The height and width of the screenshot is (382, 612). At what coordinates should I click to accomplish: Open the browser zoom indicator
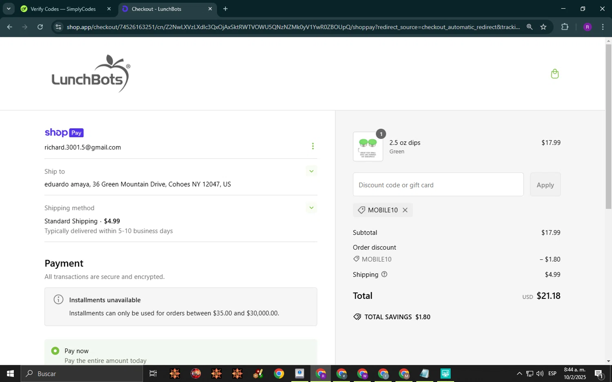coord(530,27)
